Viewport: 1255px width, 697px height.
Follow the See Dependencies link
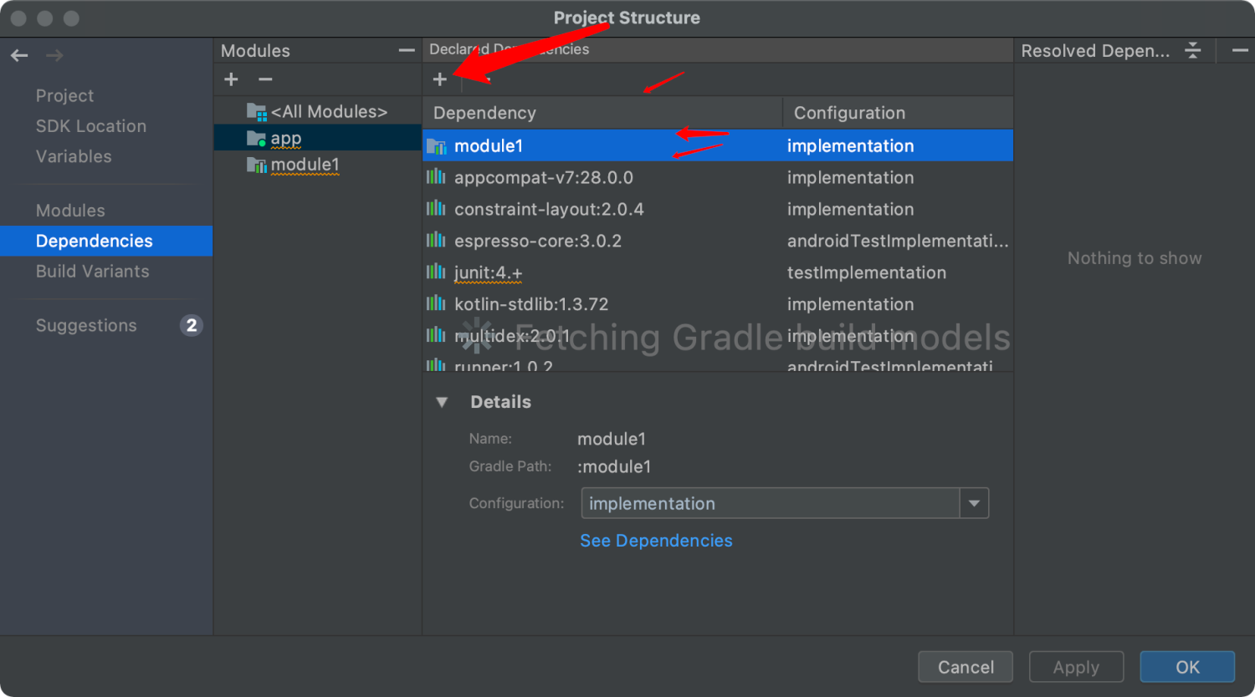coord(656,541)
